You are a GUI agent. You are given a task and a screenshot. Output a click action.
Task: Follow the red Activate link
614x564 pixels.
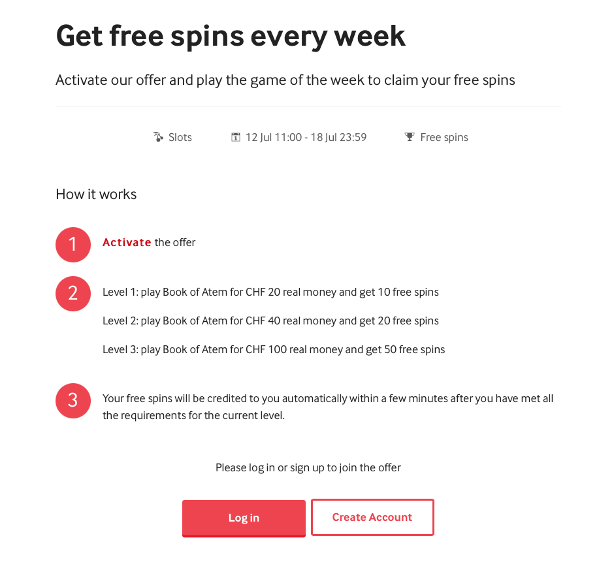(x=127, y=242)
